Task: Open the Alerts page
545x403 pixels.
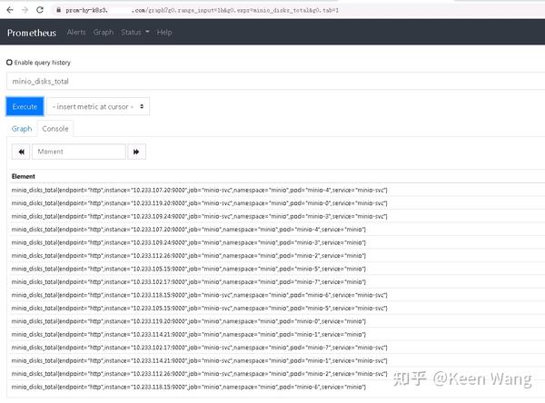Action: click(x=76, y=33)
